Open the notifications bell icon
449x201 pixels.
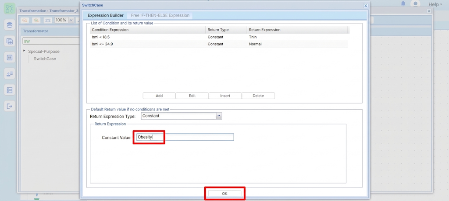(x=403, y=3)
